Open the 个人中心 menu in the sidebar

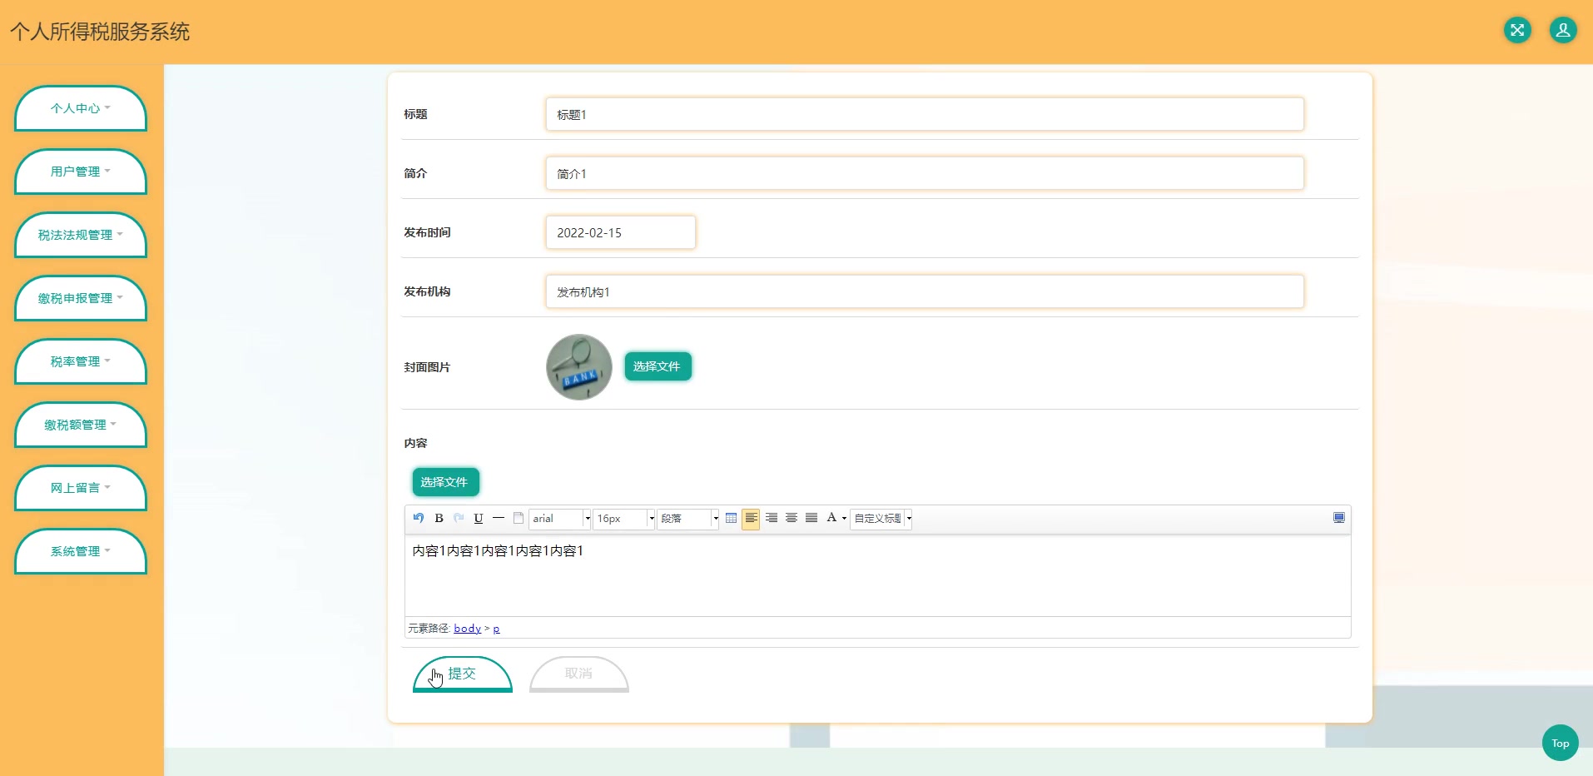tap(80, 108)
